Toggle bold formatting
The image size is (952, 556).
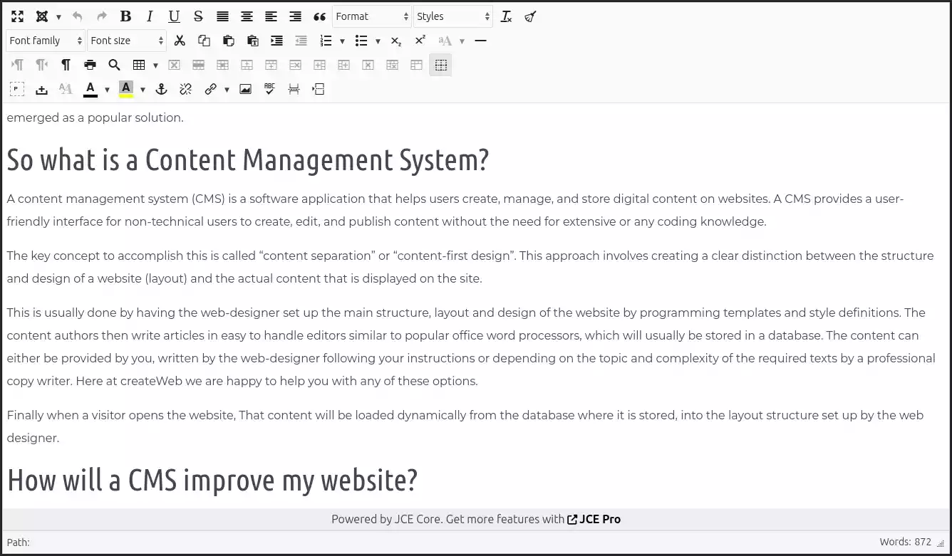click(x=125, y=16)
